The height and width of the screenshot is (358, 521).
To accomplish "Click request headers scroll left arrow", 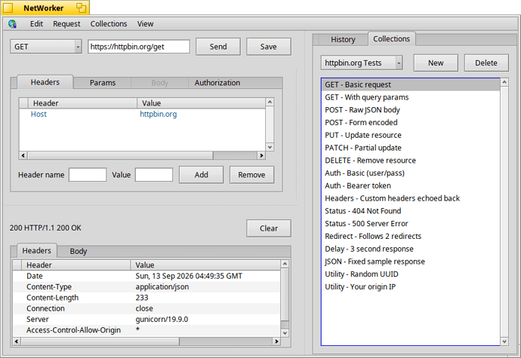I will (x=23, y=155).
